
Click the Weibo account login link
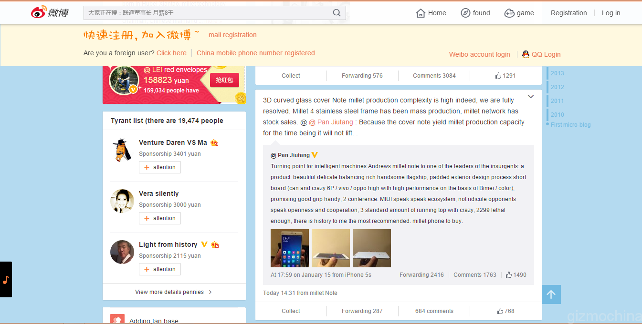click(479, 54)
